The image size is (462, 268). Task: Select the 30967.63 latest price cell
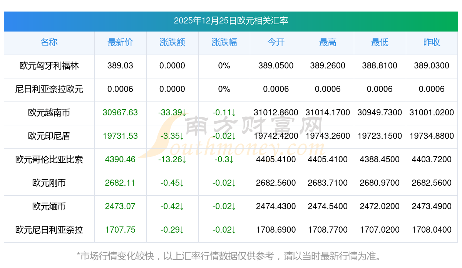pos(120,113)
